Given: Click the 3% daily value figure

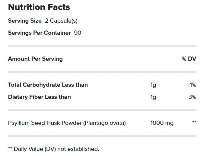Looking at the screenshot, I should point(192,97).
